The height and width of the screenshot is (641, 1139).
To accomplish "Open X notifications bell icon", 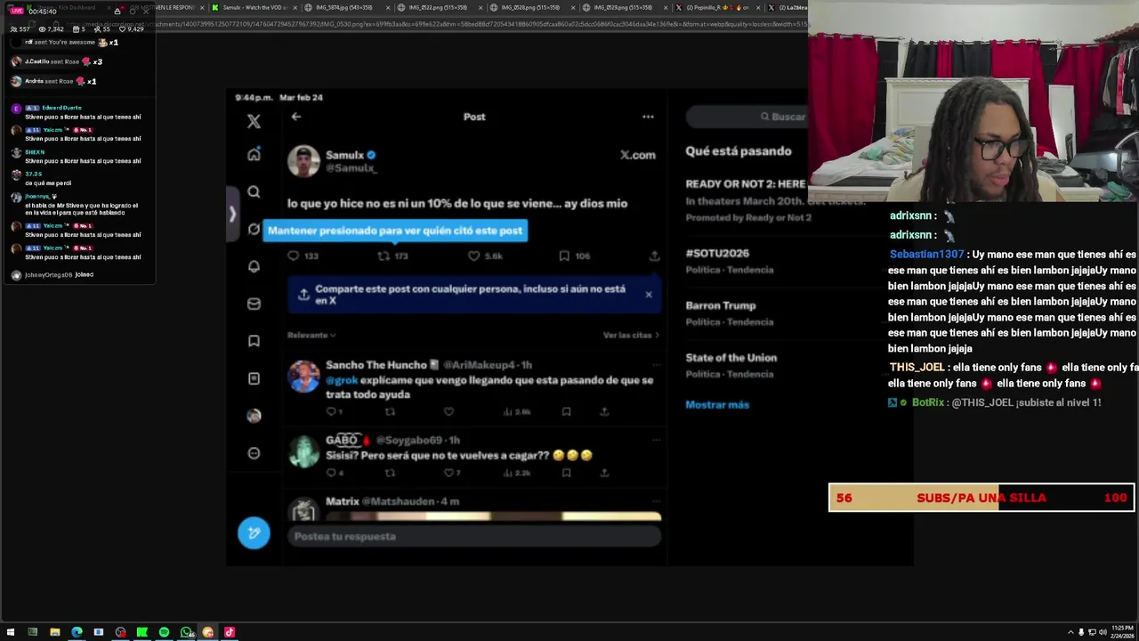I will click(x=254, y=266).
